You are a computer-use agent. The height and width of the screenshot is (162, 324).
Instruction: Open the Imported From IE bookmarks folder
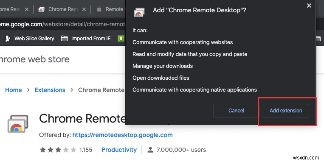click(x=86, y=39)
